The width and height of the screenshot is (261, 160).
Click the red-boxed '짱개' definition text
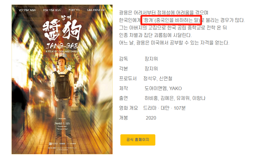pyautogui.click(x=171, y=20)
